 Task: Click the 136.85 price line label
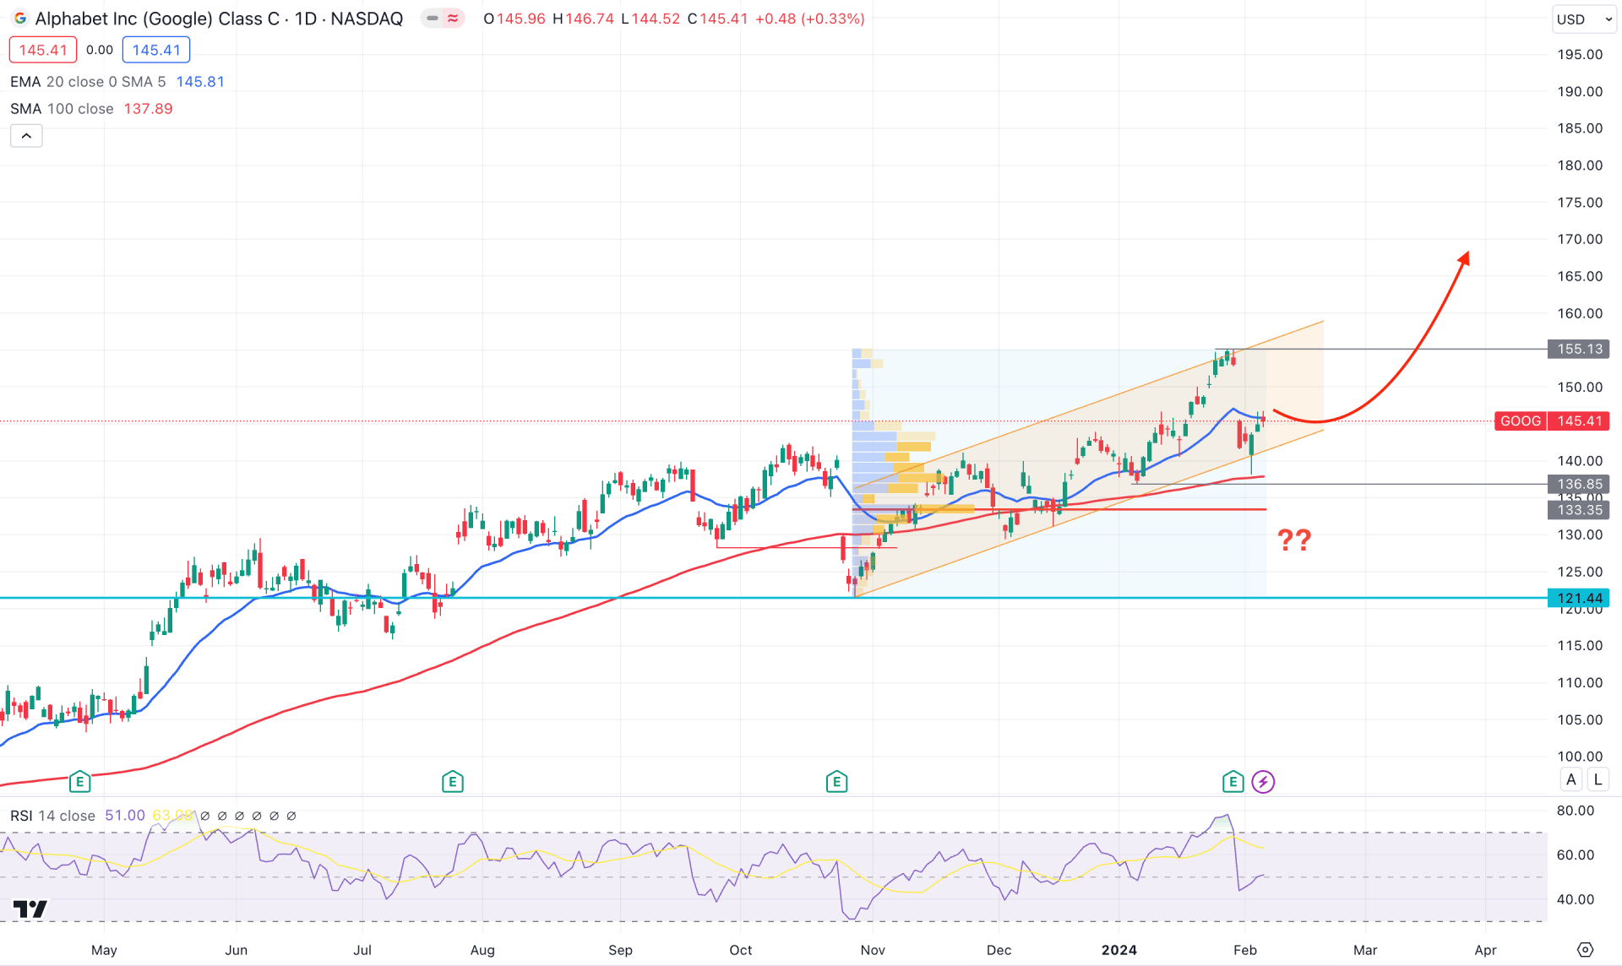[1579, 484]
